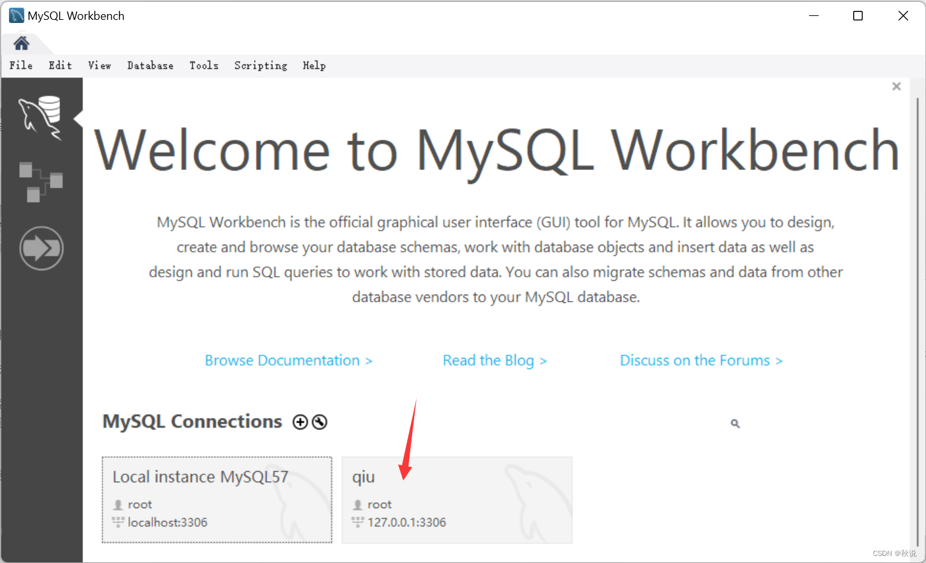Open the File menu
926x563 pixels.
pos(21,65)
